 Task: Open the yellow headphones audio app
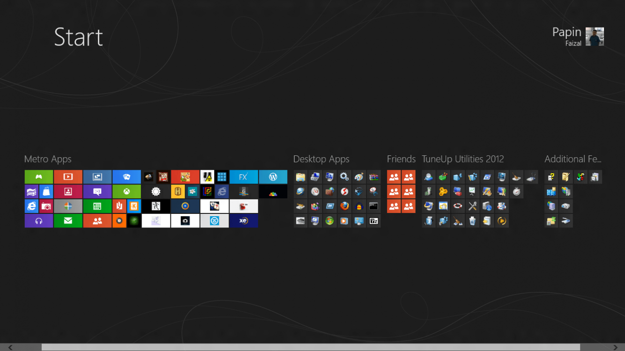pos(359,206)
